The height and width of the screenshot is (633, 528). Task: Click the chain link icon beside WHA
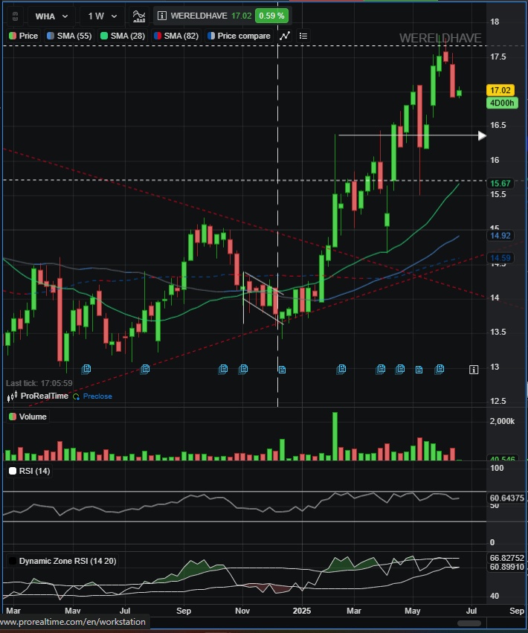15,16
